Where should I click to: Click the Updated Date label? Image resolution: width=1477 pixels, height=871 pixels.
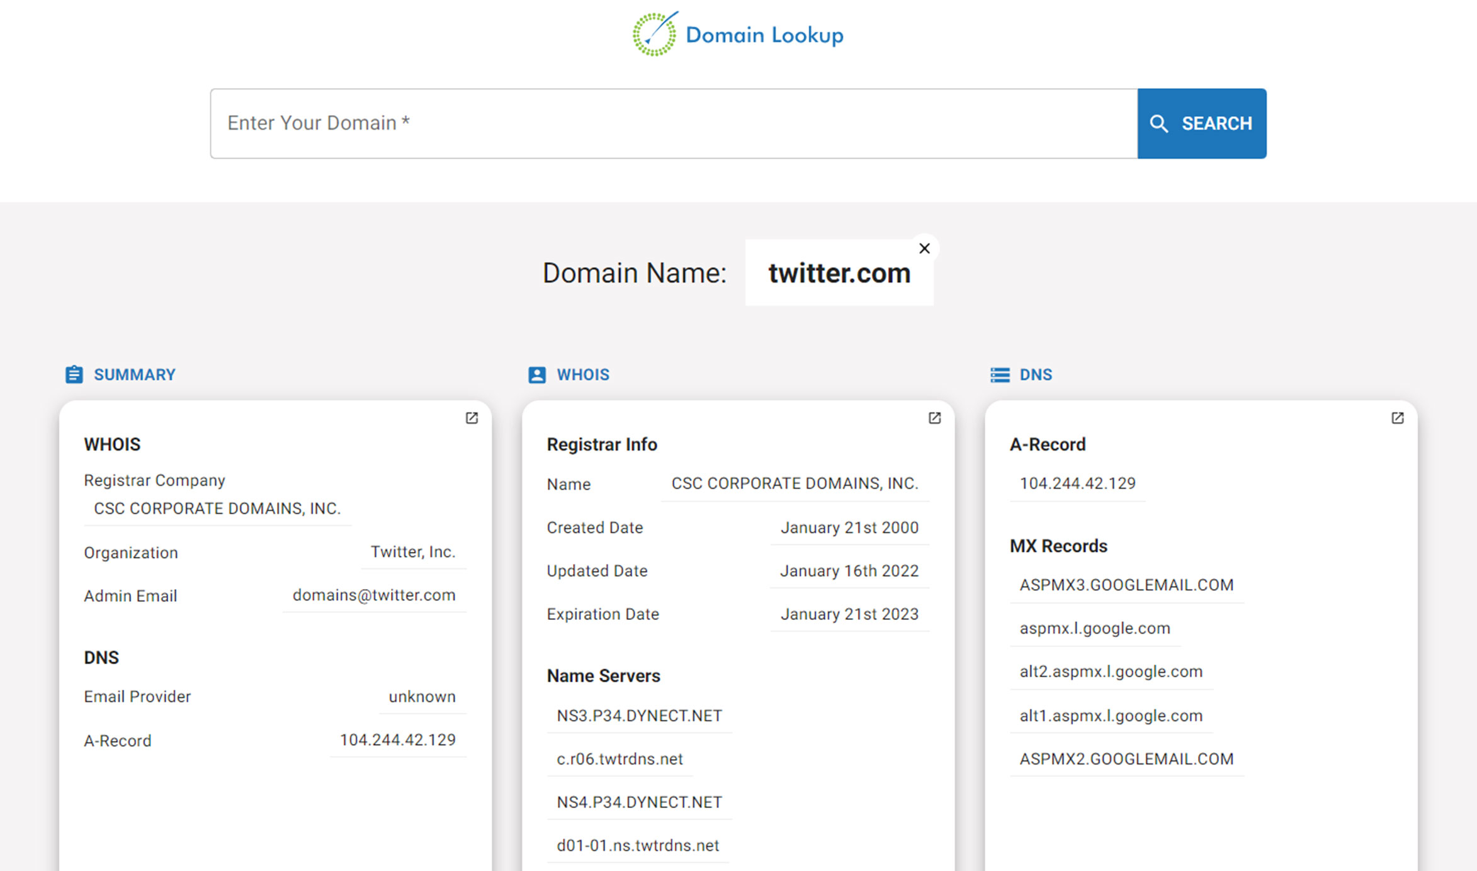(597, 571)
